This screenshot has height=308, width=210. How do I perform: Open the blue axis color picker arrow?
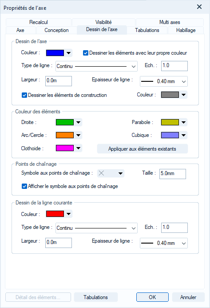tap(68, 53)
